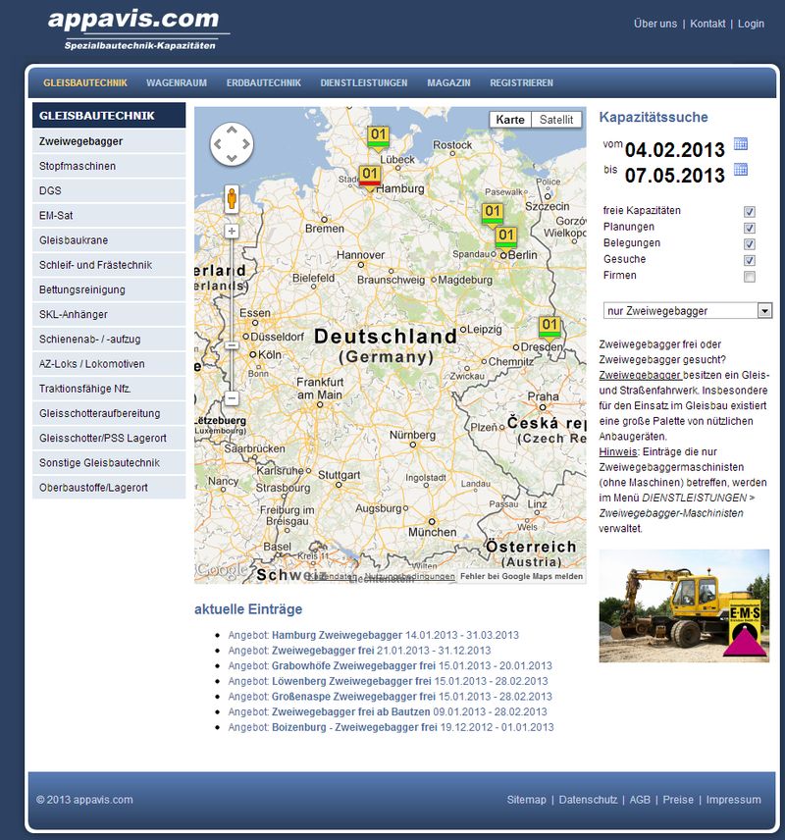Pan the map down with the arrow control

click(x=232, y=158)
